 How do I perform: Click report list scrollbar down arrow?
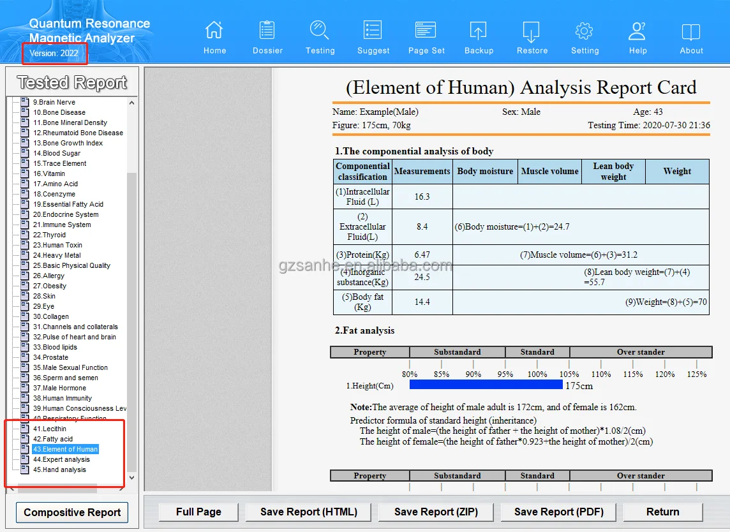click(132, 478)
